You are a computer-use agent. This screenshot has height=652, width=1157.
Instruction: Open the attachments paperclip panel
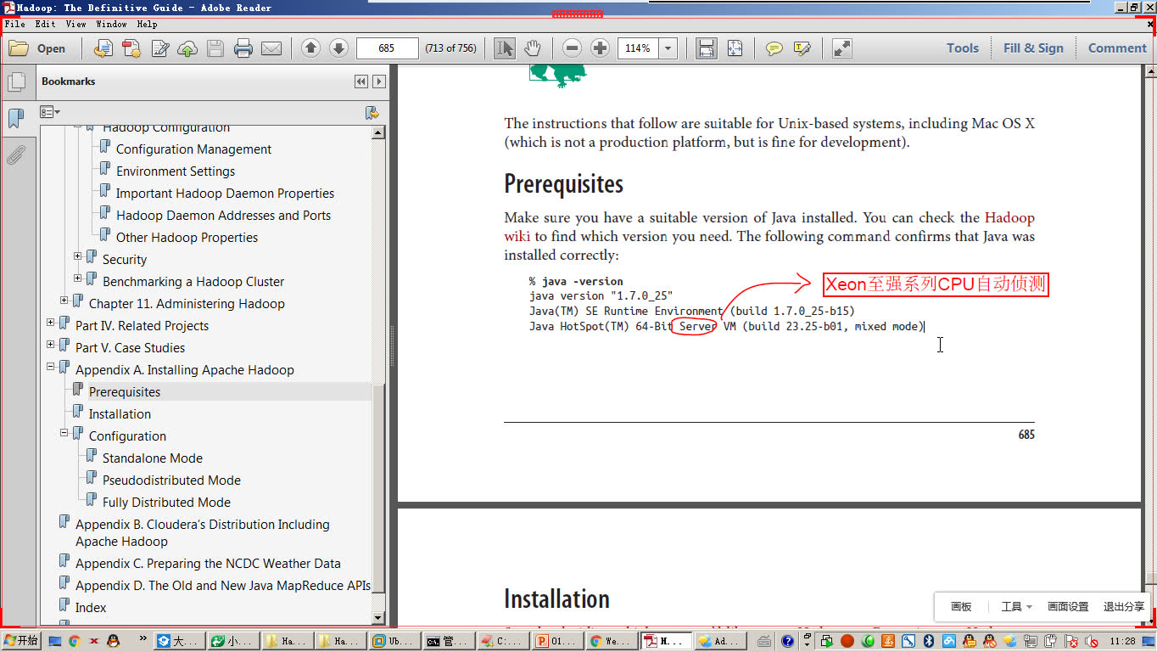16,155
